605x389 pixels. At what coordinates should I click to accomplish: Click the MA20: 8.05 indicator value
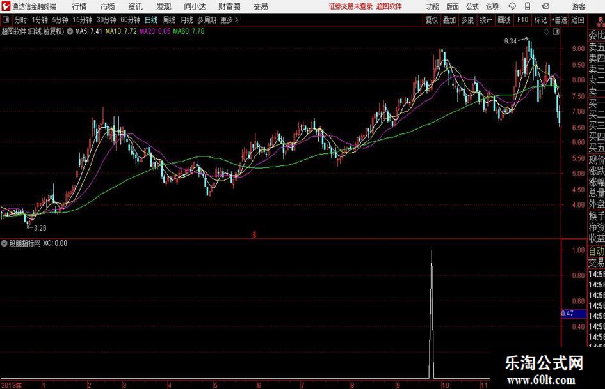(155, 31)
